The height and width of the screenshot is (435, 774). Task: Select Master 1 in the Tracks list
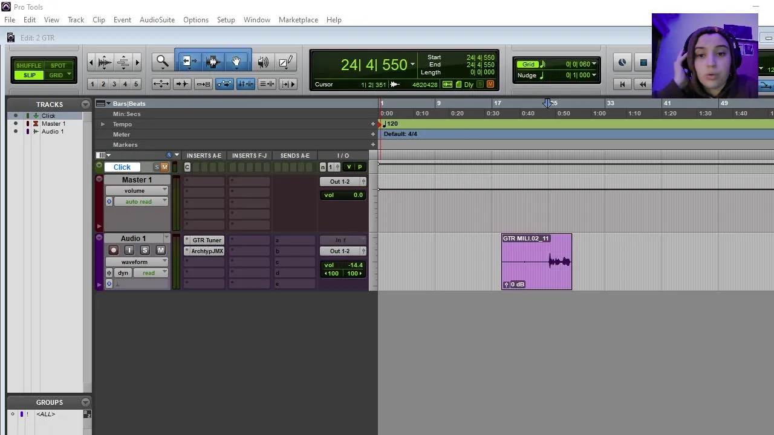pyautogui.click(x=53, y=123)
